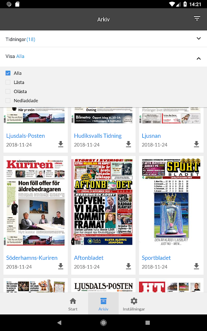Download the Ljusnan issue
The width and height of the screenshot is (207, 331).
[x=196, y=144]
